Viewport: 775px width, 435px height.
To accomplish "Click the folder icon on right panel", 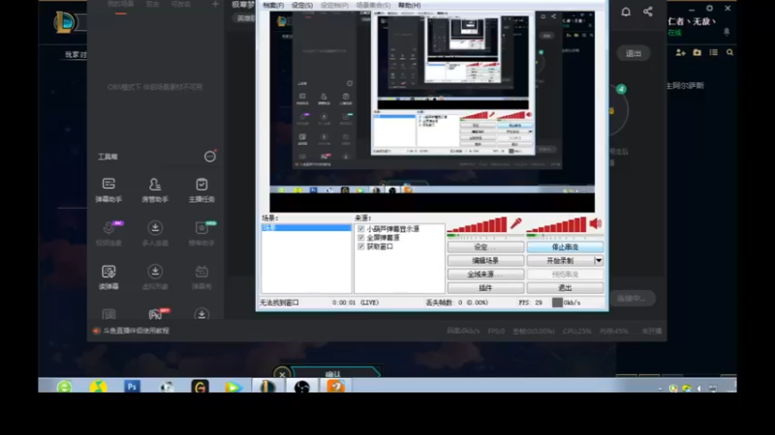I will coord(697,52).
